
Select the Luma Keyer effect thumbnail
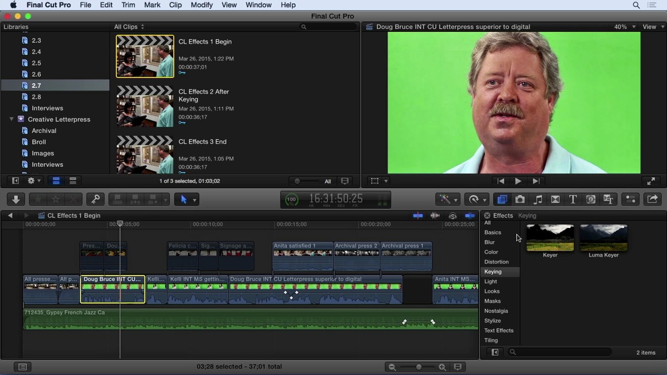604,238
